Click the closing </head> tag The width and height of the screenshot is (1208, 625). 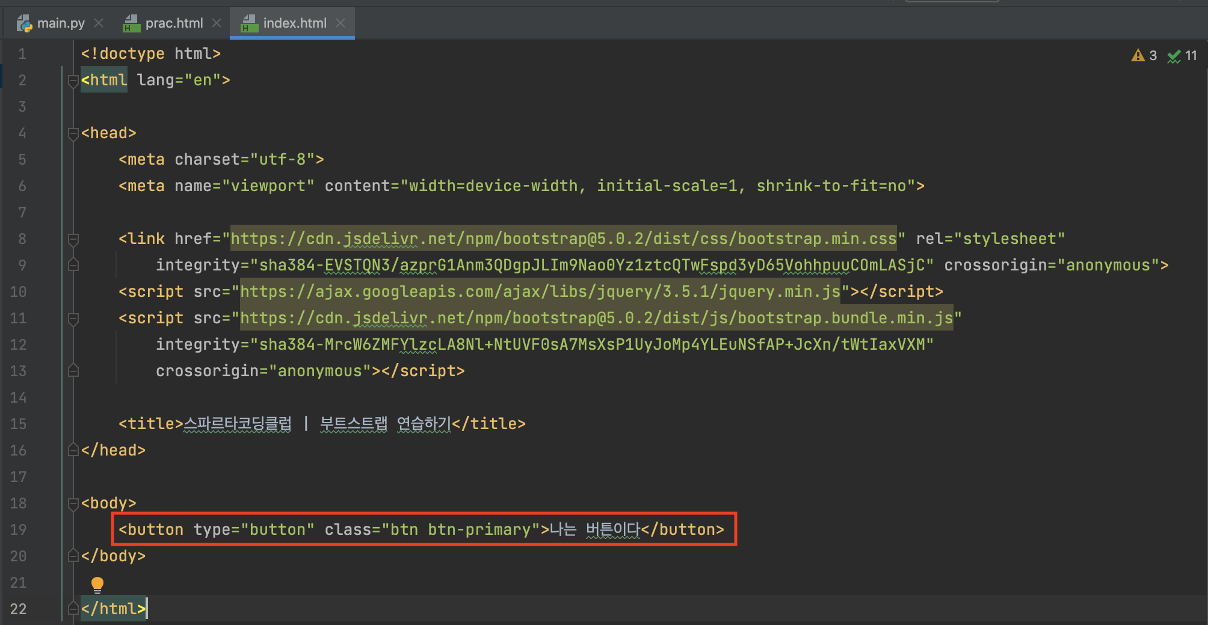[114, 450]
